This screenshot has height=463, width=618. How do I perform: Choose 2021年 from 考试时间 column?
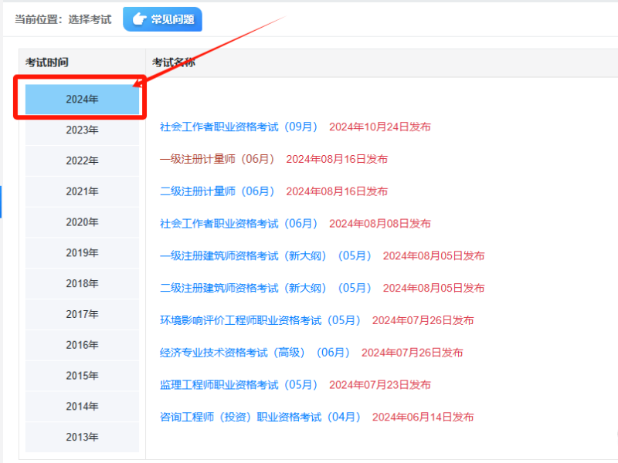[80, 191]
